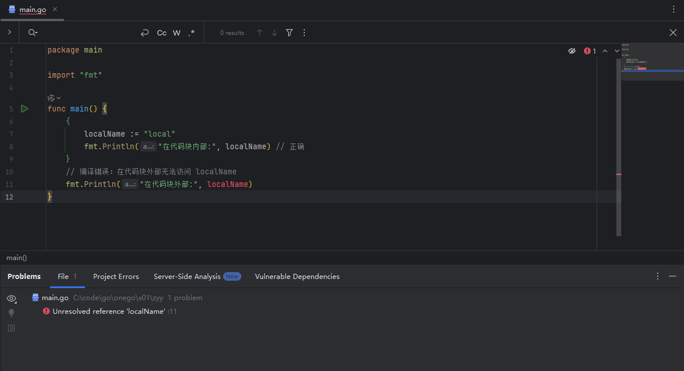
Task: Click the error stripe mark on scrollbar
Action: click(619, 174)
